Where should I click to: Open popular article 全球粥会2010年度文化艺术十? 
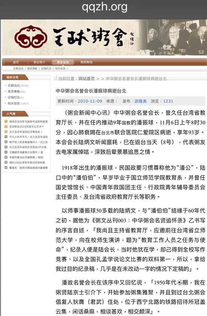(x=26, y=127)
